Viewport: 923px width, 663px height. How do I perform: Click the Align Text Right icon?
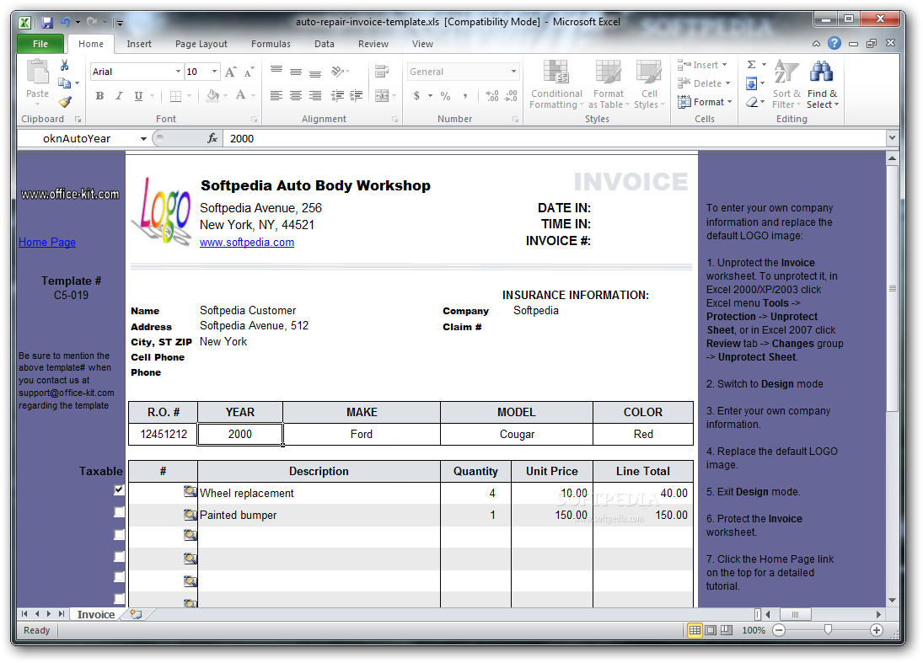click(x=315, y=95)
